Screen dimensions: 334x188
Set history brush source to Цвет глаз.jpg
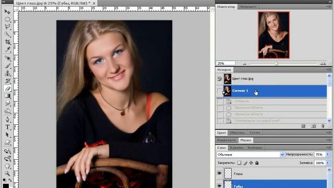tap(219, 79)
